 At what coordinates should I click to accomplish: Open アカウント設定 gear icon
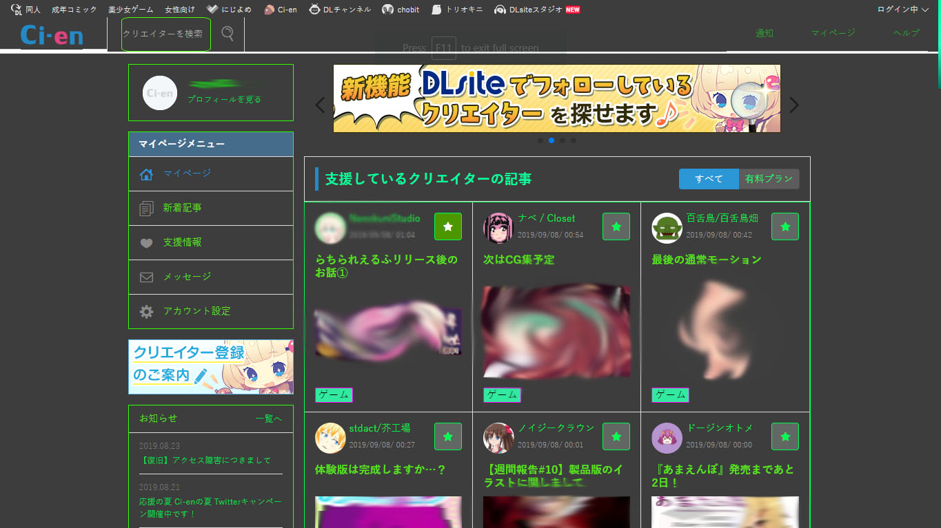pos(146,312)
